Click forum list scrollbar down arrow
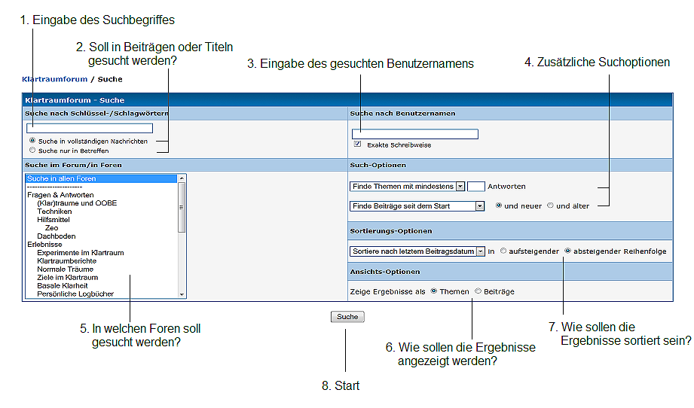694x408 pixels. (x=182, y=294)
